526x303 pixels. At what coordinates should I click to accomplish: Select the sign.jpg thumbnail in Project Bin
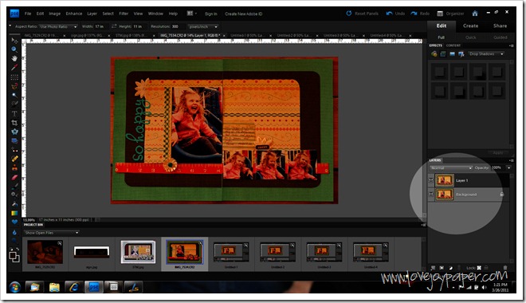92,252
